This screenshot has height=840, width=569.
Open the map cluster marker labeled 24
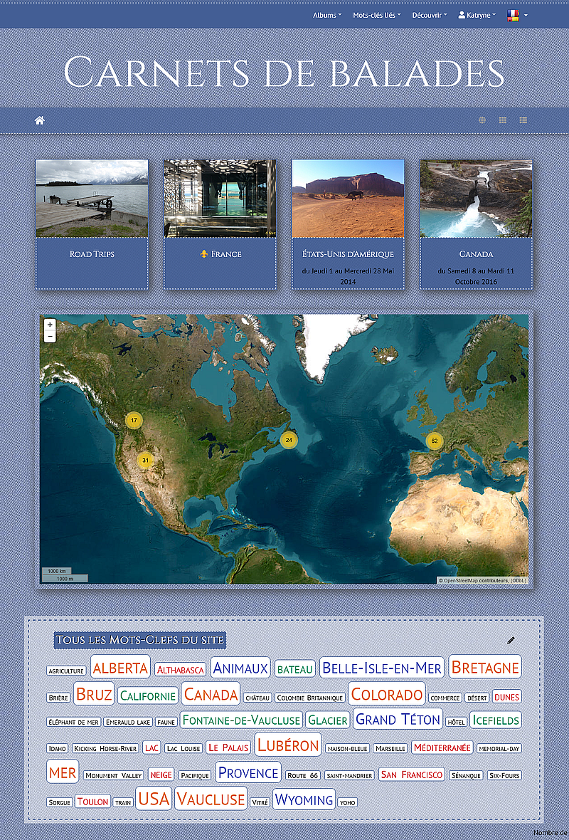point(288,441)
